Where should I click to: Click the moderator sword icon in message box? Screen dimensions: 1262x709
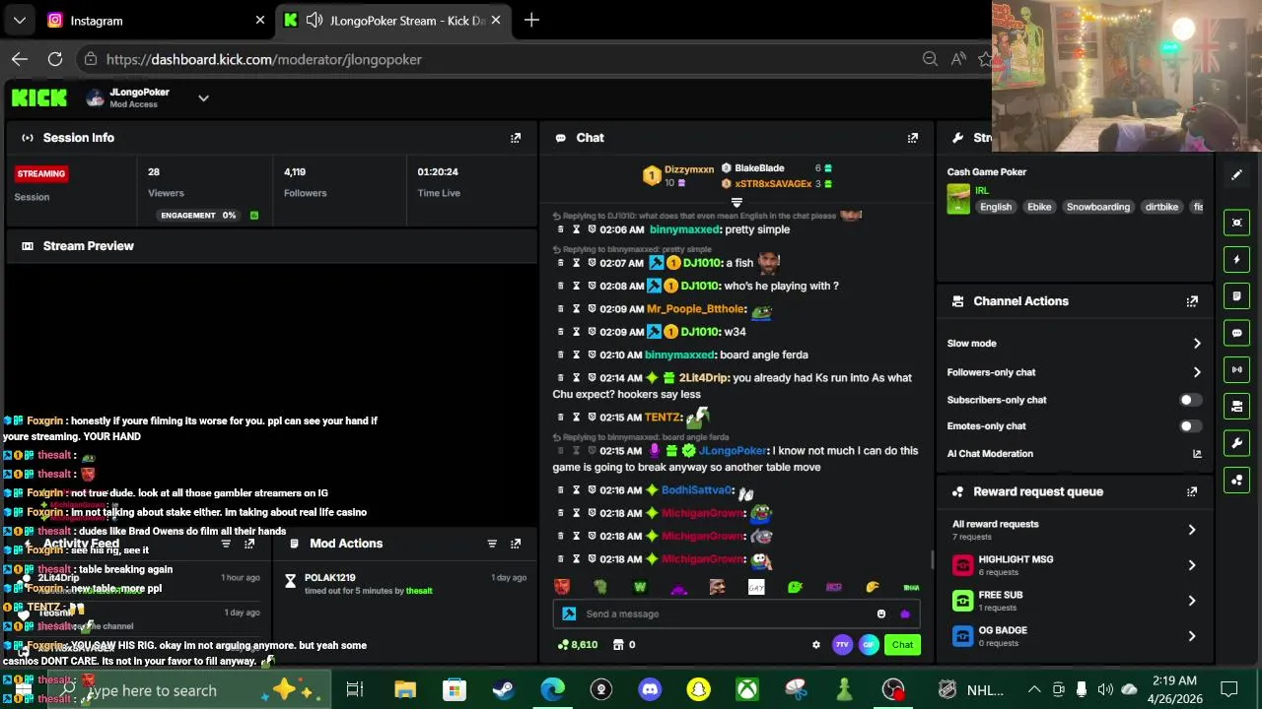pyautogui.click(x=569, y=613)
